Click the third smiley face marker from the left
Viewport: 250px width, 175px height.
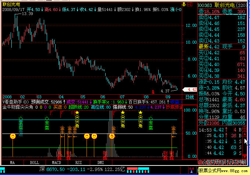click(x=94, y=136)
